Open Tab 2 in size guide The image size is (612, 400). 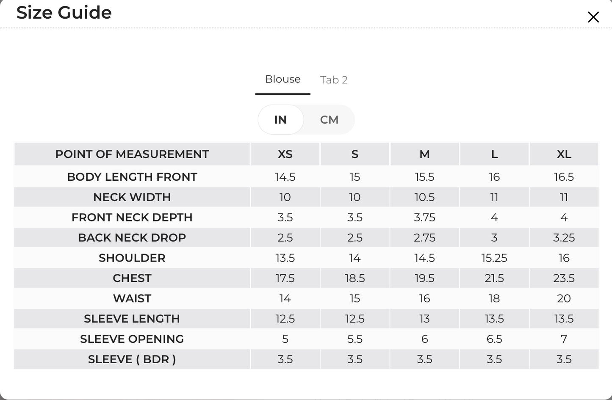[x=334, y=80]
